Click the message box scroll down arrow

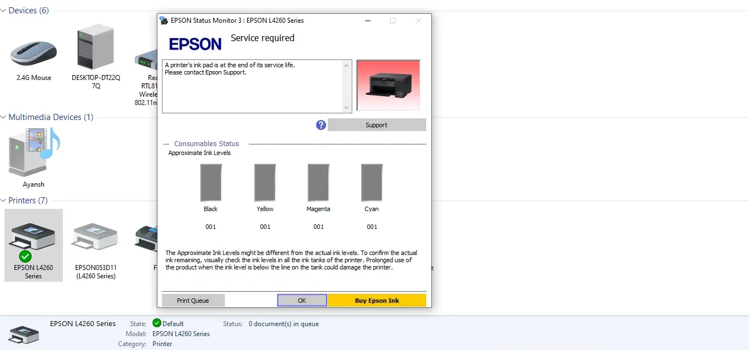pyautogui.click(x=347, y=108)
